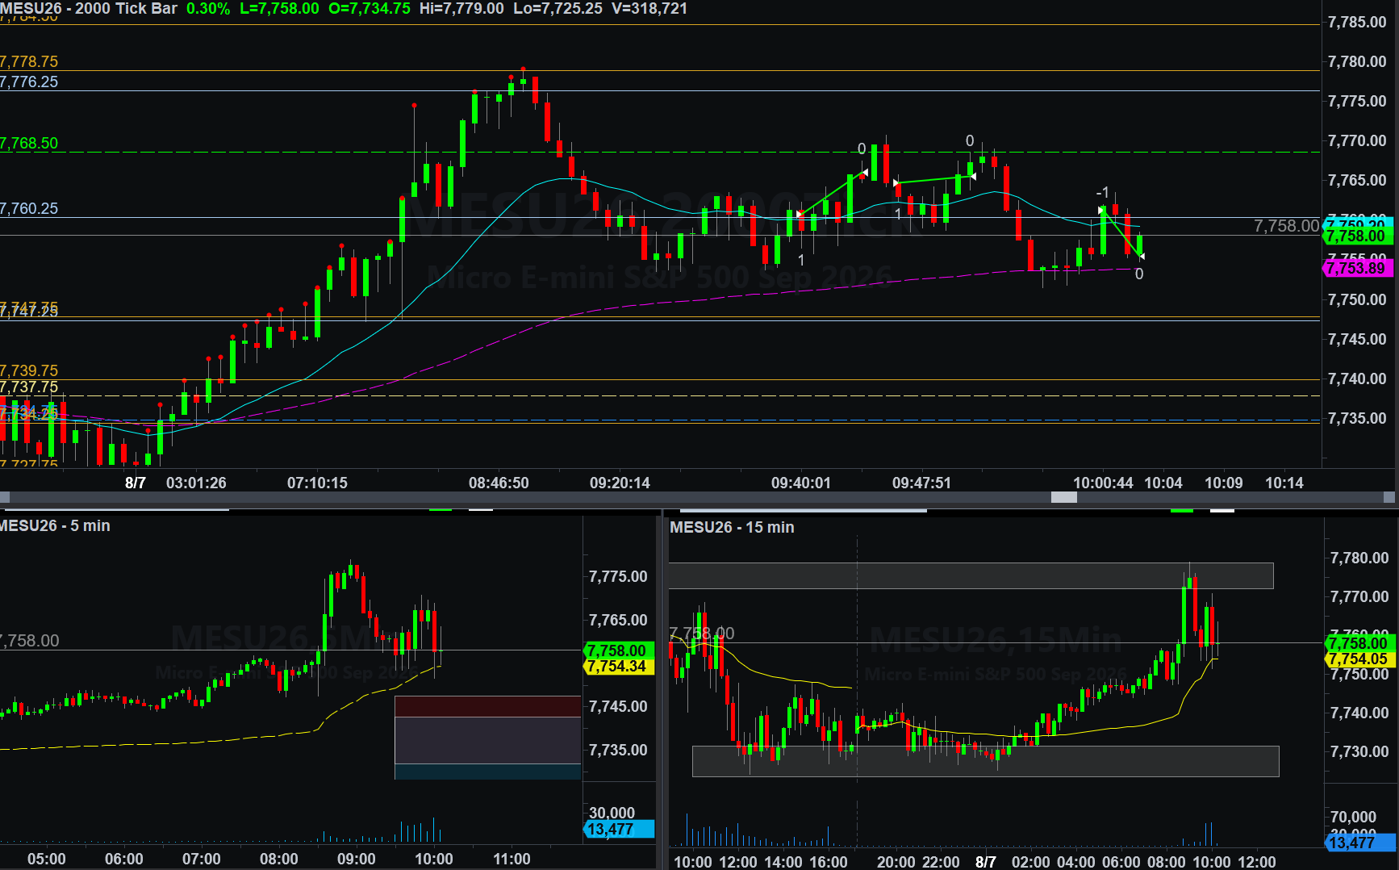1399x870 pixels.
Task: Click 7,775.00 on 5 min chart price axis
Action: pyautogui.click(x=618, y=576)
